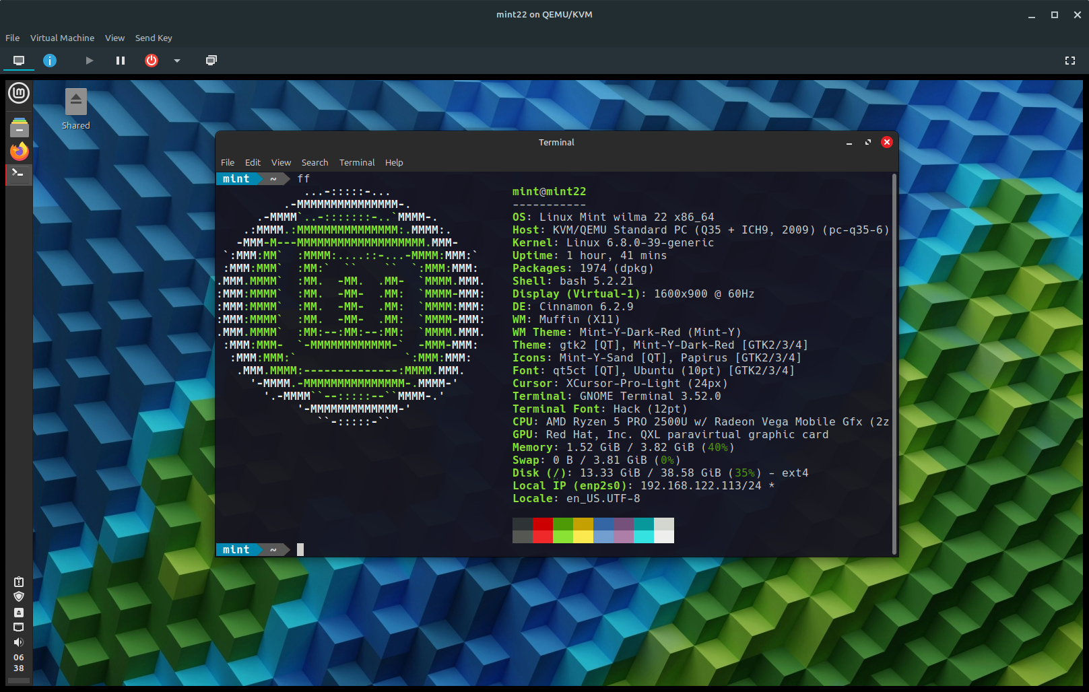
Task: Click the Terminal vertical scrollbar
Action: (894, 364)
